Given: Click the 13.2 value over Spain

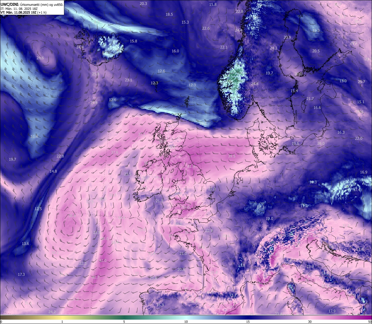Looking at the screenshot, I should tap(233, 295).
